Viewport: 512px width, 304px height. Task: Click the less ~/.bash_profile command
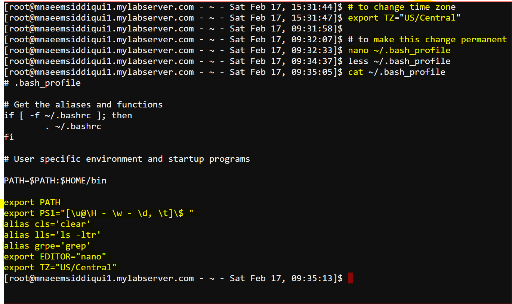[399, 61]
